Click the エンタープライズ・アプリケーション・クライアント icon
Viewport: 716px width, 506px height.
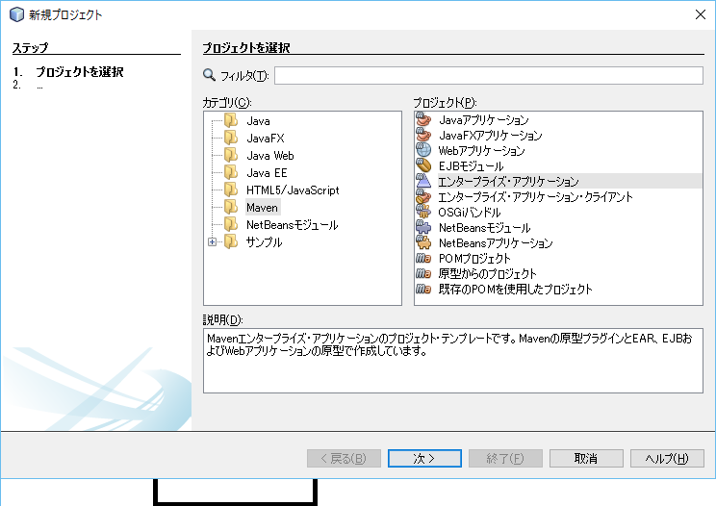point(423,196)
